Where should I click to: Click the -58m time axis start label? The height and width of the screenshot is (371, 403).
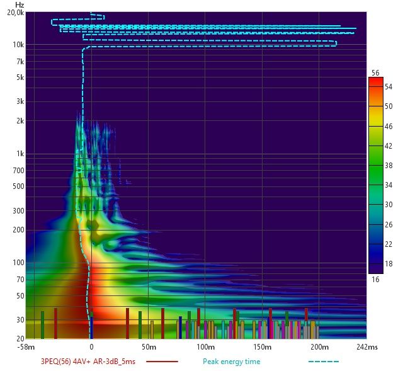click(x=26, y=347)
